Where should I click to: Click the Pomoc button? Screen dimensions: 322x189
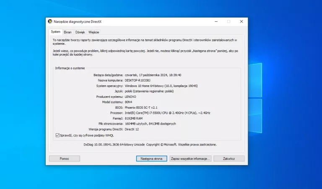65,158
